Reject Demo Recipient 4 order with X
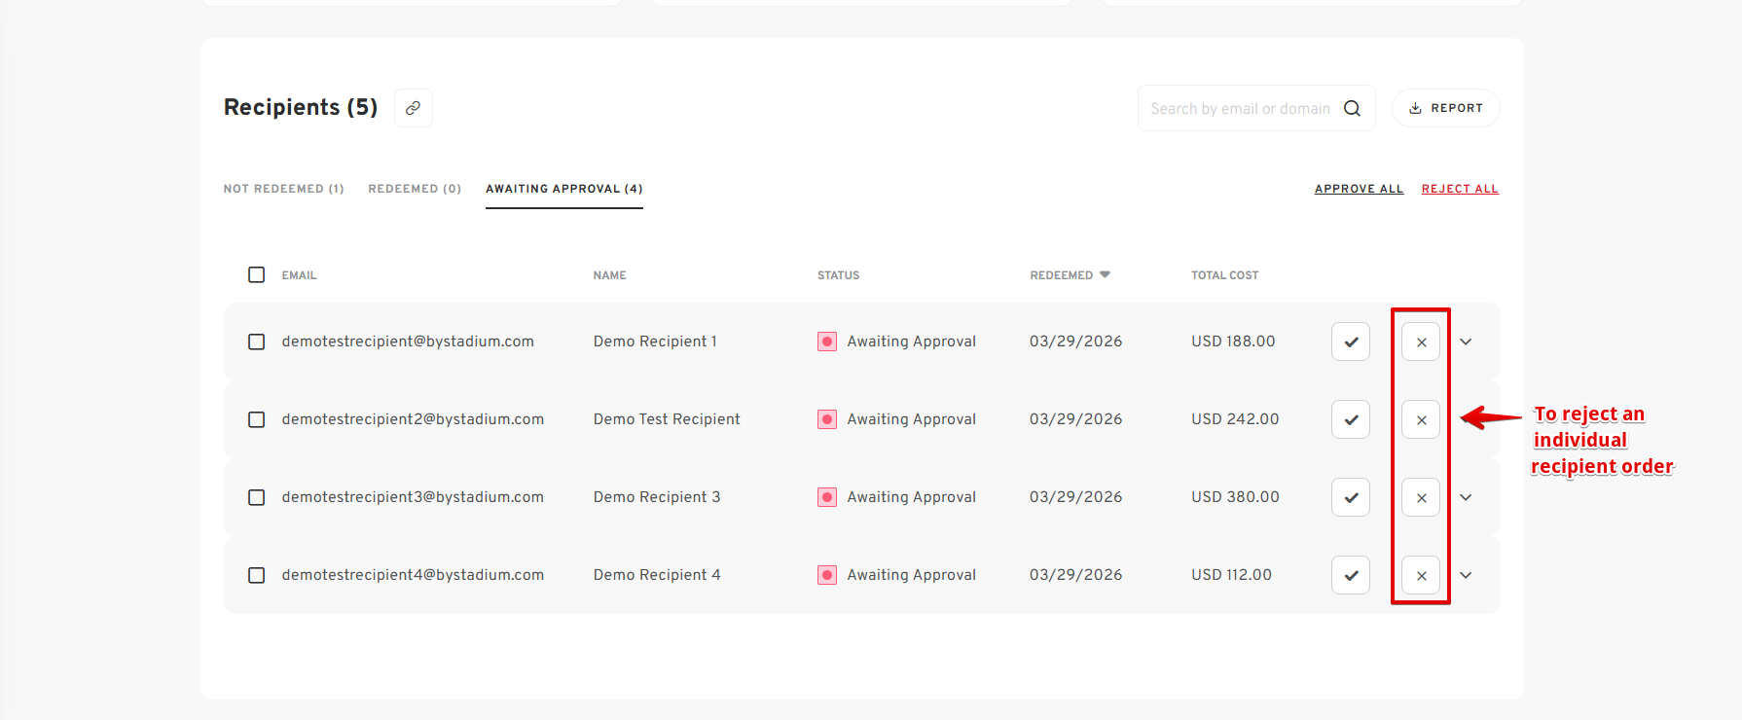This screenshot has height=720, width=1742. coord(1421,575)
